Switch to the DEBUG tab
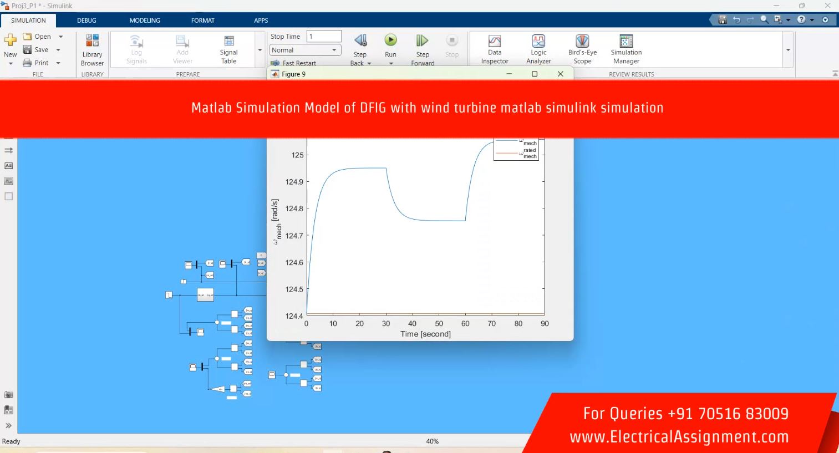 click(x=87, y=21)
